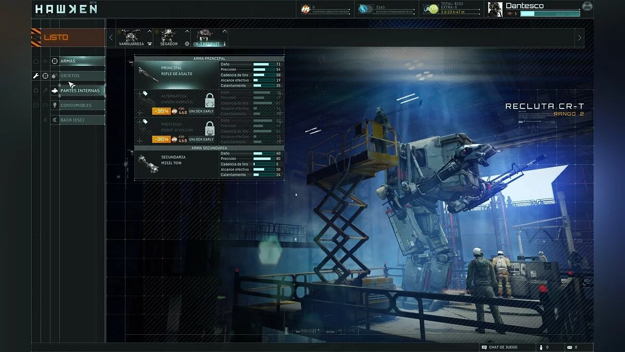
Task: Click the -35% discount badge on ALTERNATIVA
Action: point(161,111)
